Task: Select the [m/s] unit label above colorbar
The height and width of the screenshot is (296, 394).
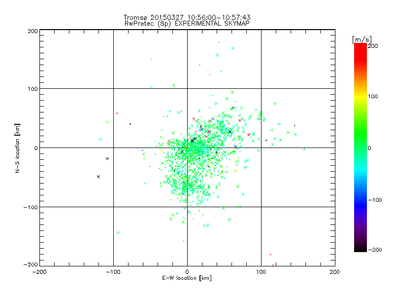Action: [362, 39]
